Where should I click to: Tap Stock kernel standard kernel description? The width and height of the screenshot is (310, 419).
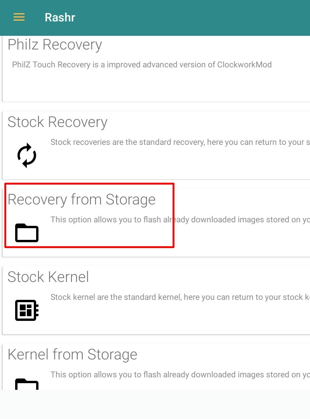coord(180,297)
